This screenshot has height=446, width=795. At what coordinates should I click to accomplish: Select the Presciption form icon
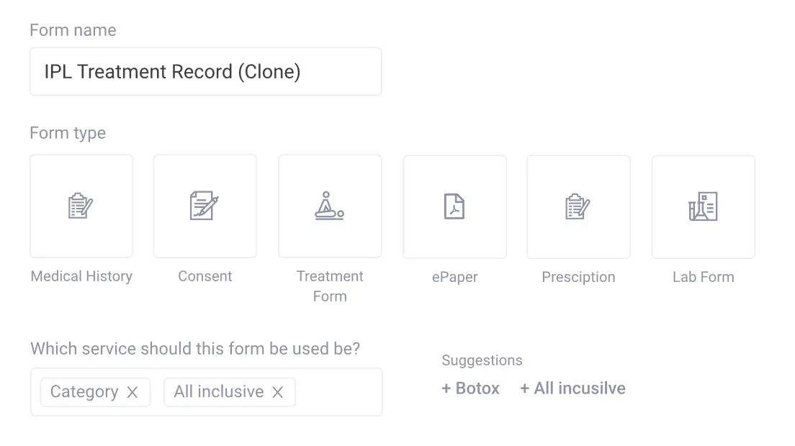(578, 207)
